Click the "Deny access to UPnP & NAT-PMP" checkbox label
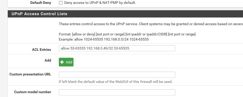The height and width of the screenshot is (97, 243). click(x=100, y=3)
